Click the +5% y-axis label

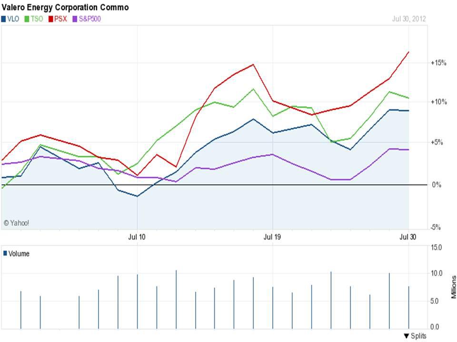pos(437,142)
